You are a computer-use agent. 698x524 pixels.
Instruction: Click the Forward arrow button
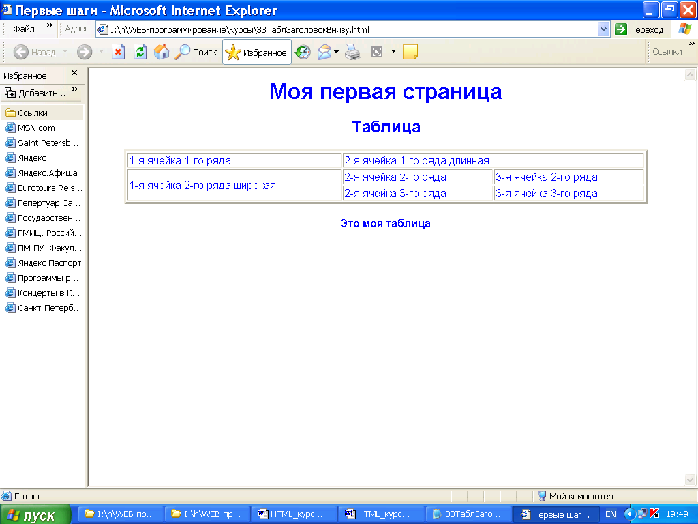click(x=84, y=52)
